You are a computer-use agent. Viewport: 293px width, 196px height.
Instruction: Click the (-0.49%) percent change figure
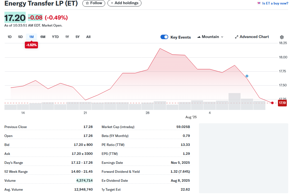[x=56, y=18]
